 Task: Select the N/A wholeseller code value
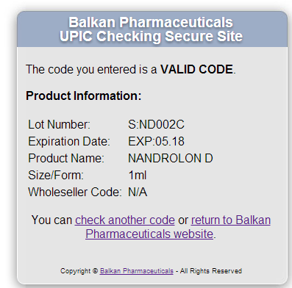pos(138,192)
